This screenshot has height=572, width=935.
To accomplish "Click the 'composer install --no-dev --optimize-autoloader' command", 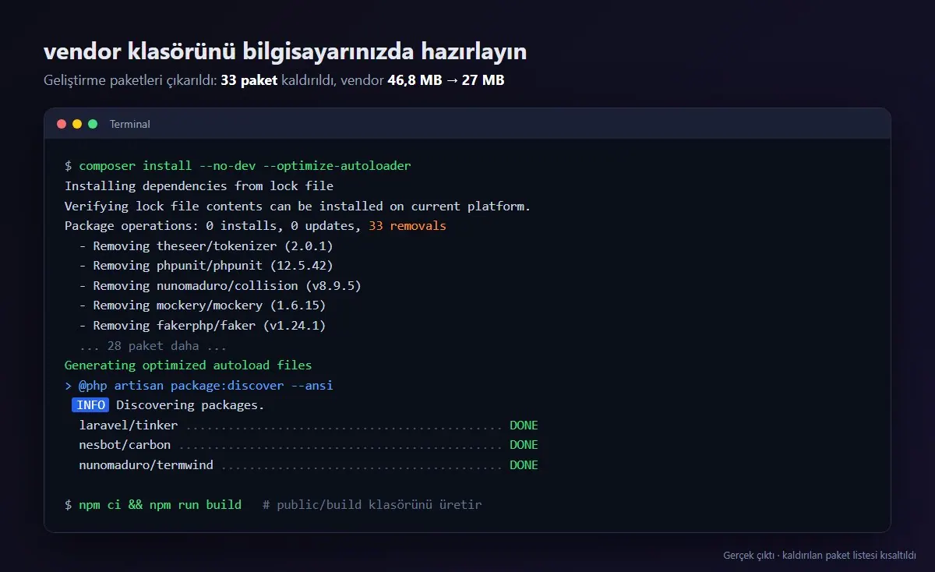I will click(245, 166).
